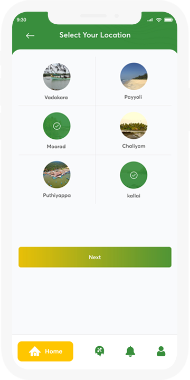Deselect the checked kallai location

[x=134, y=175]
